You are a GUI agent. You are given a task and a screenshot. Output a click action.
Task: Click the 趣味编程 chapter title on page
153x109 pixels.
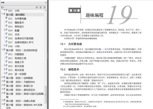click(x=95, y=15)
